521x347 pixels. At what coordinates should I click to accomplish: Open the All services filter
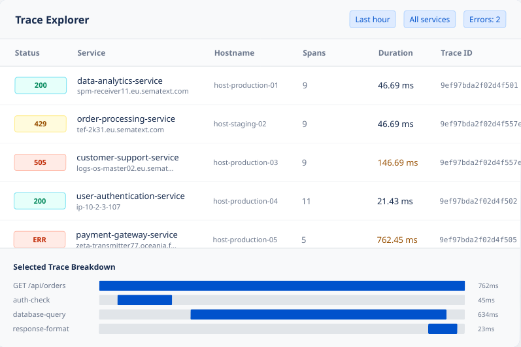429,20
